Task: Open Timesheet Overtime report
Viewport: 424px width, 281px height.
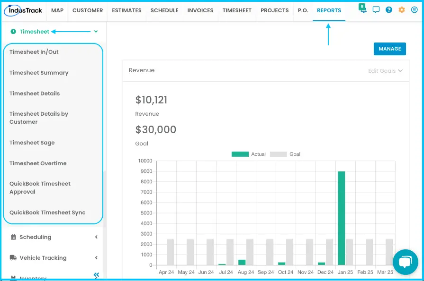Action: coord(38,163)
